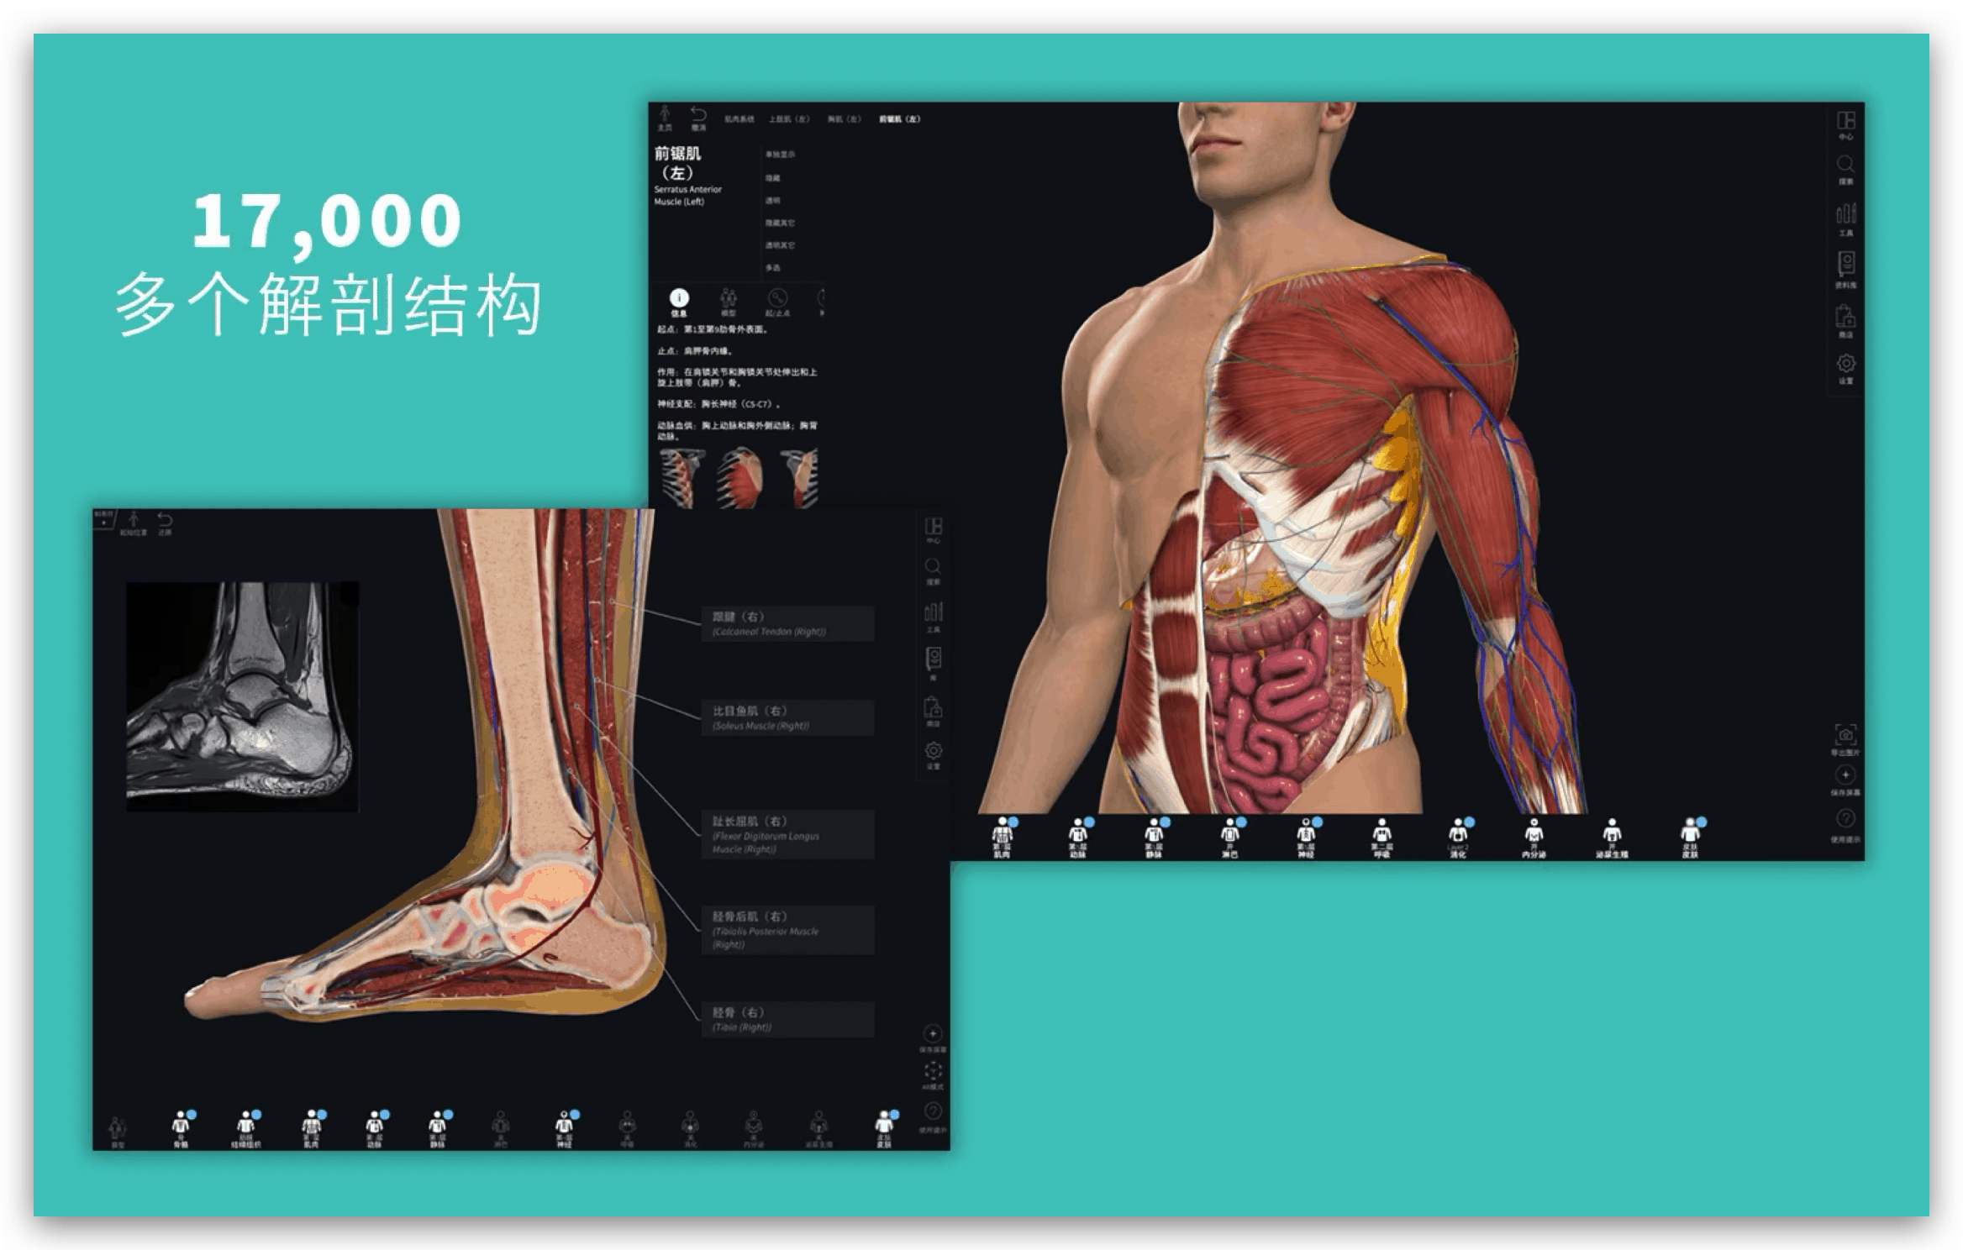Choose 透明 option for the muscle
Screen dimensions: 1963x1250
click(x=772, y=201)
